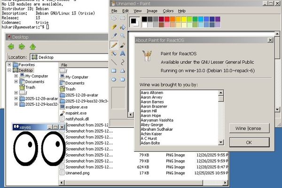Click the foreground/background color indicator box
Image resolution: width=282 pixels, height=188 pixels.
pos(134,22)
